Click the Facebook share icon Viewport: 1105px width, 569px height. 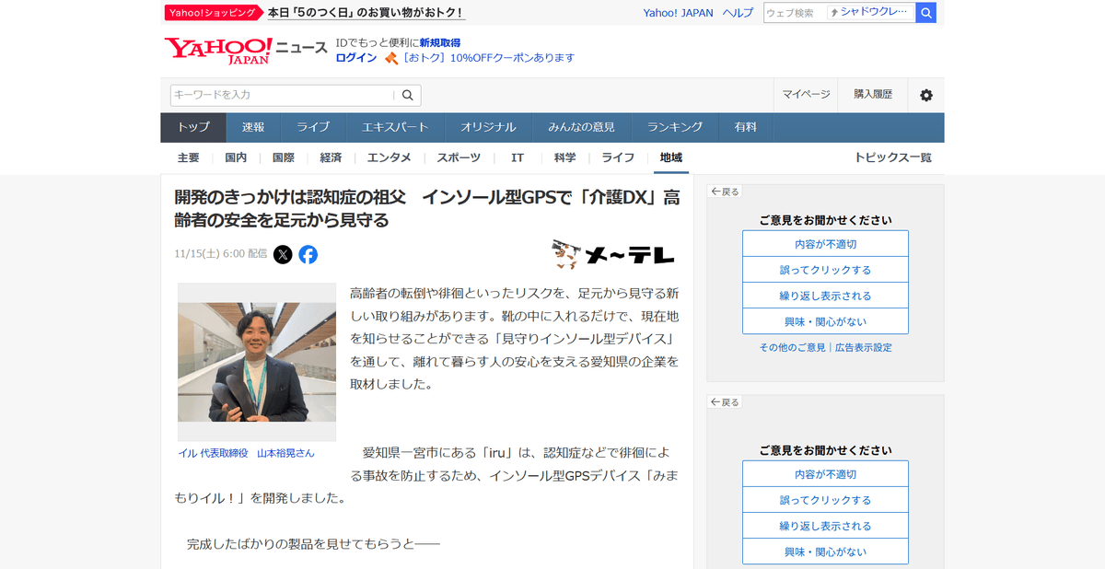pos(308,254)
